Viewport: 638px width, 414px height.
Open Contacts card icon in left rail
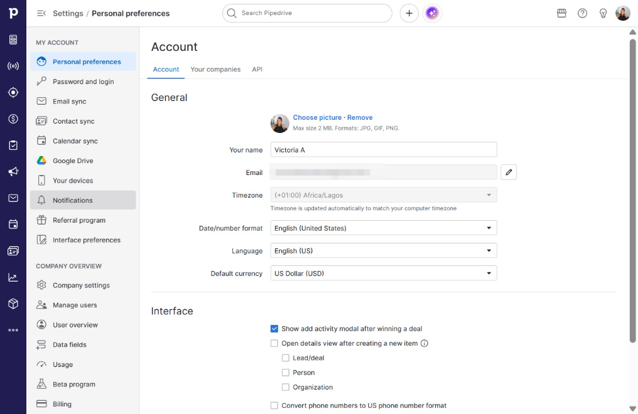tap(13, 251)
